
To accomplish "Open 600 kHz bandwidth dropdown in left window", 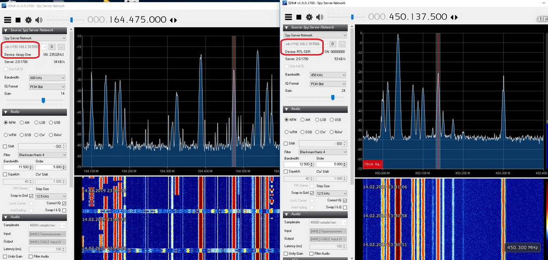I will click(47, 78).
